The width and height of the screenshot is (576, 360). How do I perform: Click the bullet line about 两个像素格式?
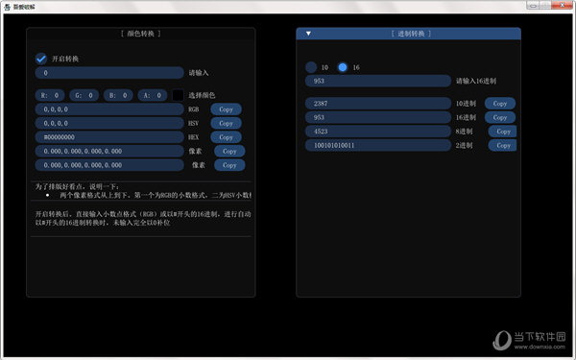[156, 195]
